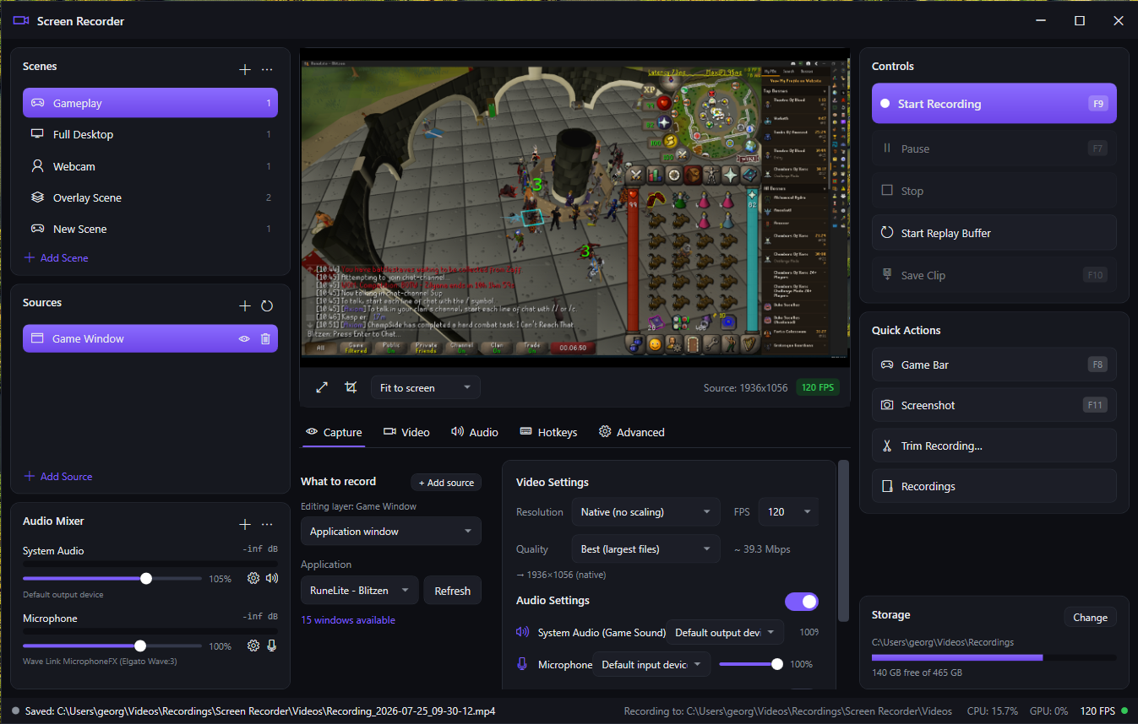Open the System Audio Default output device dropdown
The image size is (1138, 724).
(x=725, y=632)
